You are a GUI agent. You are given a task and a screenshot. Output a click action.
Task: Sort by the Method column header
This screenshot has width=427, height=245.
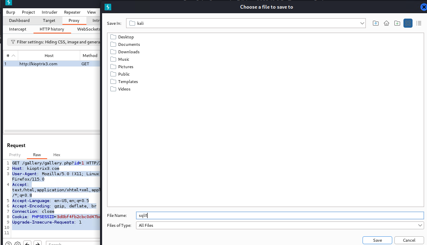90,55
